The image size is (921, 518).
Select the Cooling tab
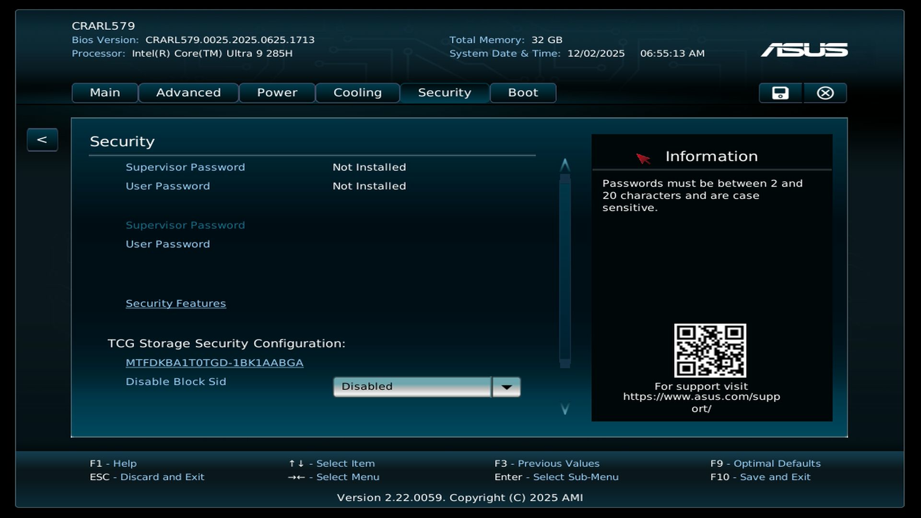357,93
